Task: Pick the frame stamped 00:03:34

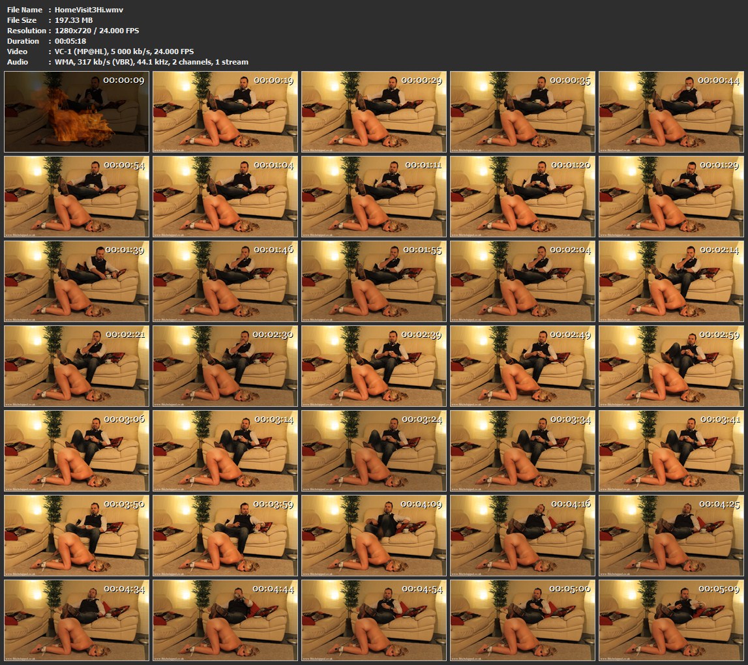Action: [523, 451]
